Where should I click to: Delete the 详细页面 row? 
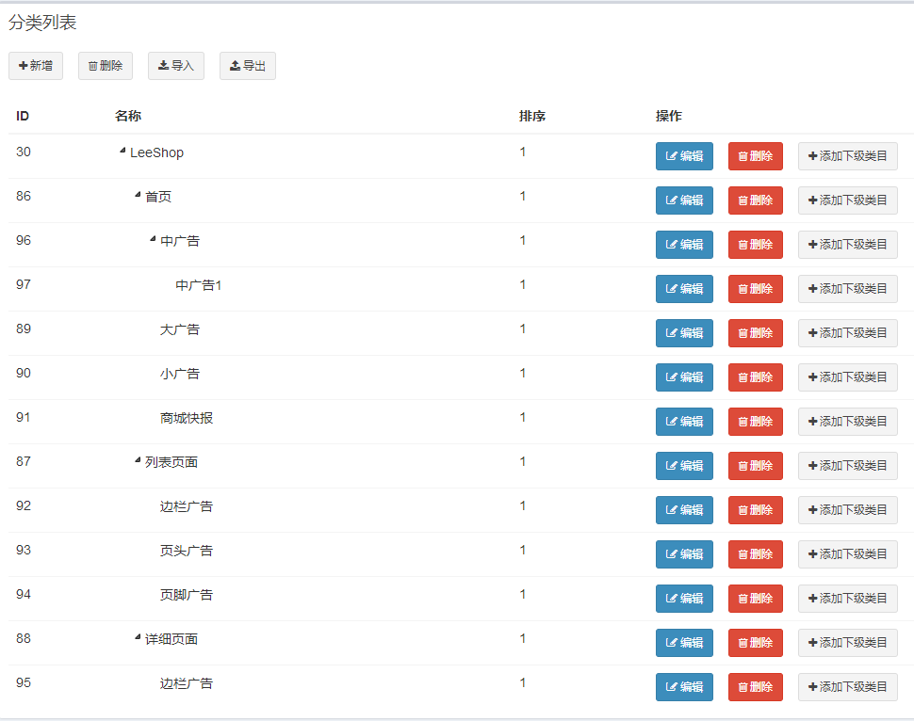(x=756, y=643)
